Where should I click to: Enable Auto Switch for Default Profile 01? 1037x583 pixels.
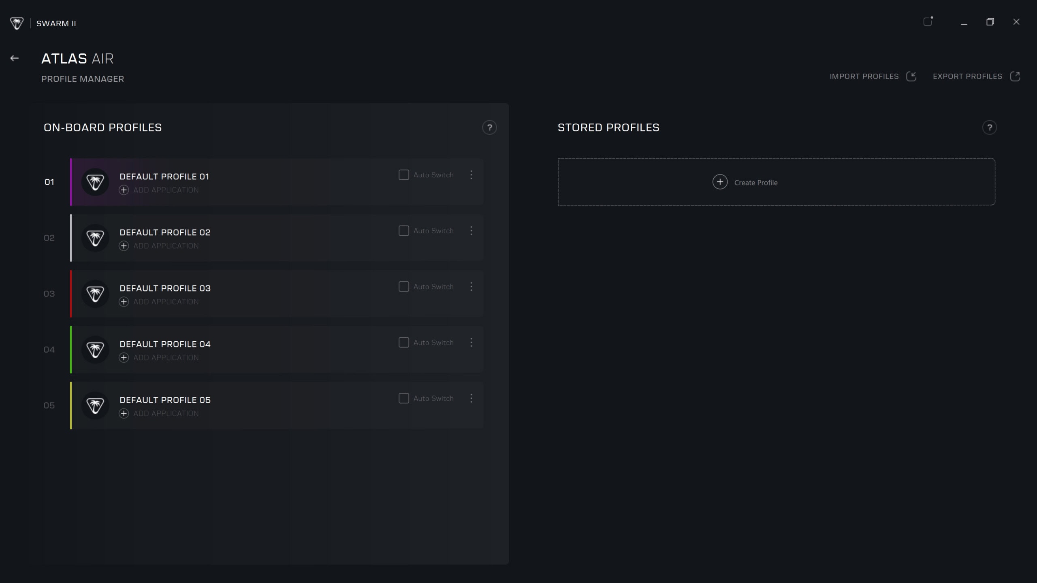[x=404, y=175]
